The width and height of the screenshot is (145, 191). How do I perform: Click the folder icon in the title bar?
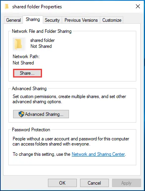pyautogui.click(x=7, y=6)
